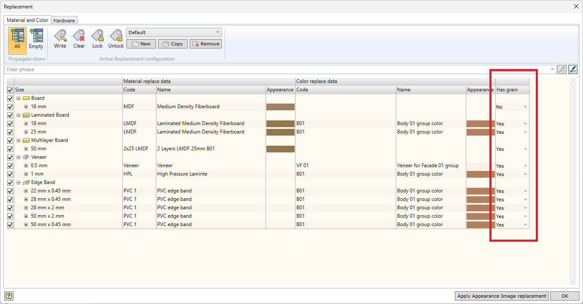Viewport: 583px width, 304px height.
Task: Open the Default configuration dropdown
Action: [x=174, y=32]
